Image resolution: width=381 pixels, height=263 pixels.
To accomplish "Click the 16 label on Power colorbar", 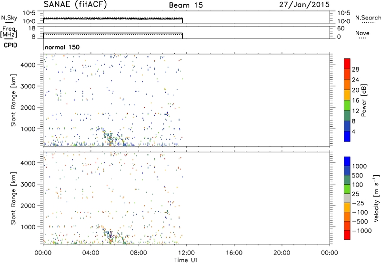I will [x=355, y=101].
